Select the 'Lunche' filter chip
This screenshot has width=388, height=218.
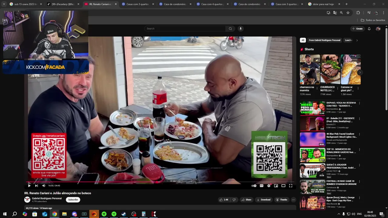[x=349, y=40]
